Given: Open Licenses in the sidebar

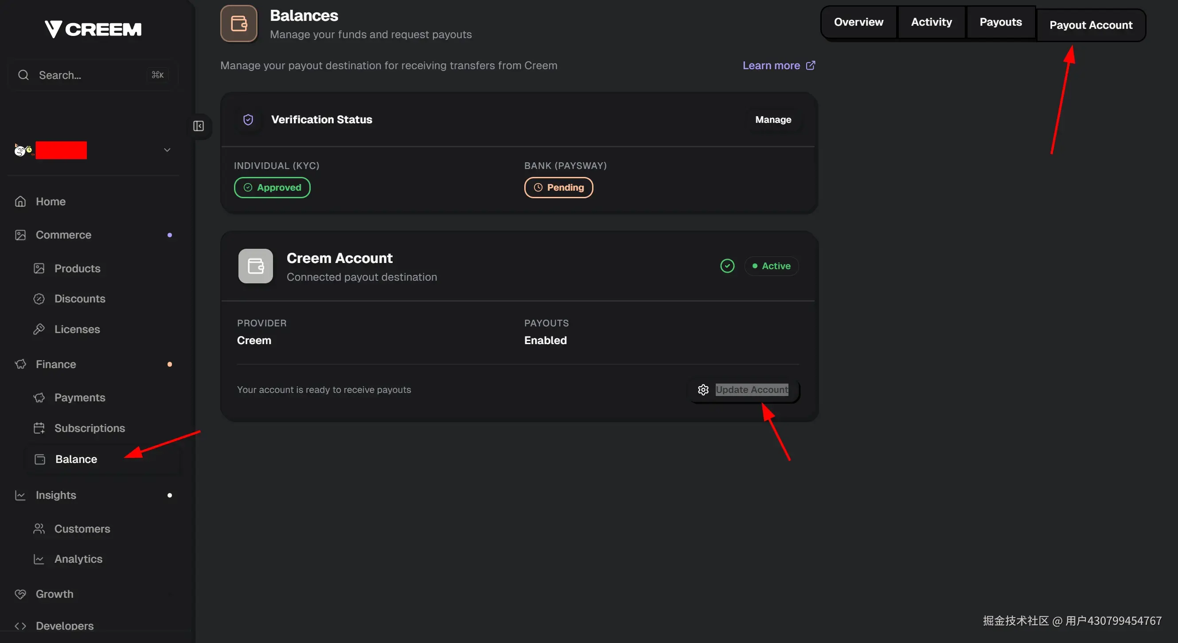Looking at the screenshot, I should point(102,329).
